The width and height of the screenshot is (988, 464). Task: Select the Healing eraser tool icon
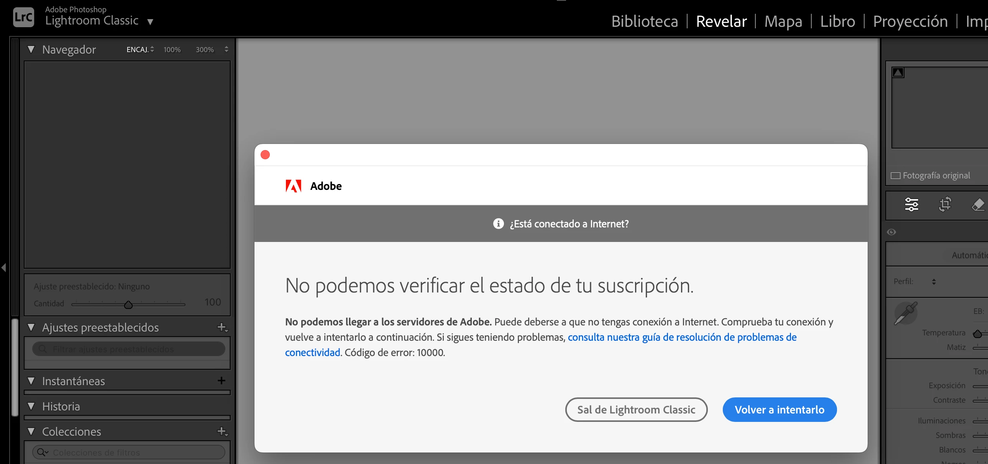pos(978,204)
